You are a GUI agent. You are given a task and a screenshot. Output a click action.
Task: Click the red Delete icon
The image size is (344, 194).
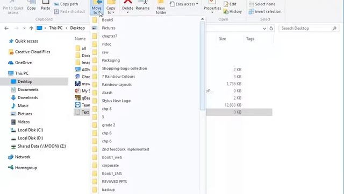click(x=128, y=2)
